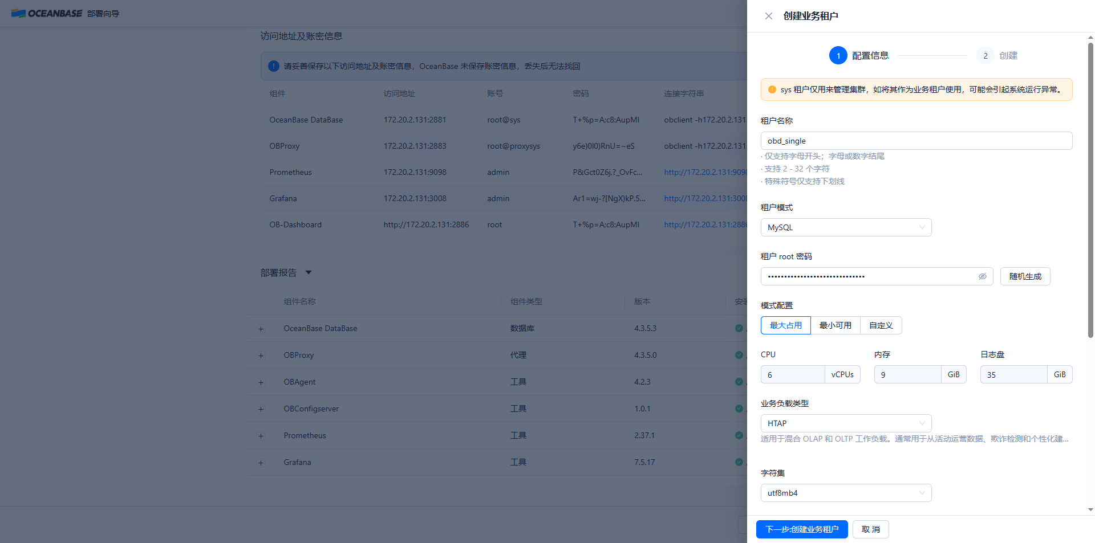Image resolution: width=1095 pixels, height=543 pixels.
Task: Click the 部署向导 title next to the logo
Action: click(x=103, y=14)
